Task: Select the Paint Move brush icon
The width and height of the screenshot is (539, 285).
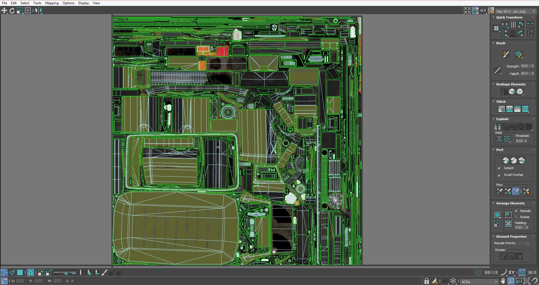Action: click(506, 54)
